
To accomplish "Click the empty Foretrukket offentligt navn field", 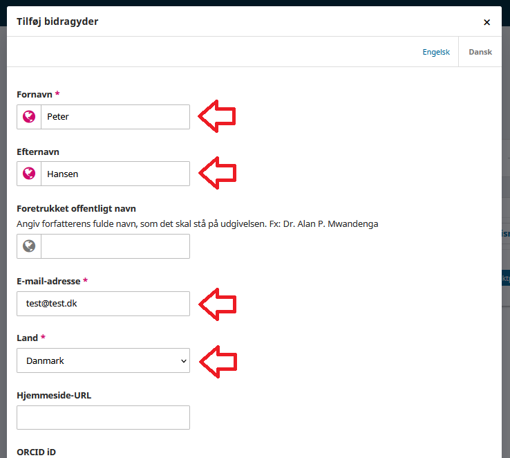I will [x=115, y=246].
